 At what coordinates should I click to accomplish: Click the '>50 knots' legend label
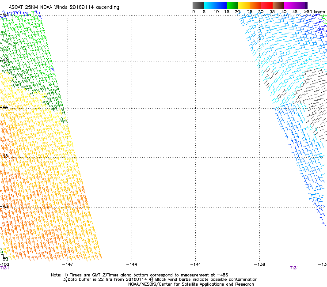pyautogui.click(x=314, y=12)
